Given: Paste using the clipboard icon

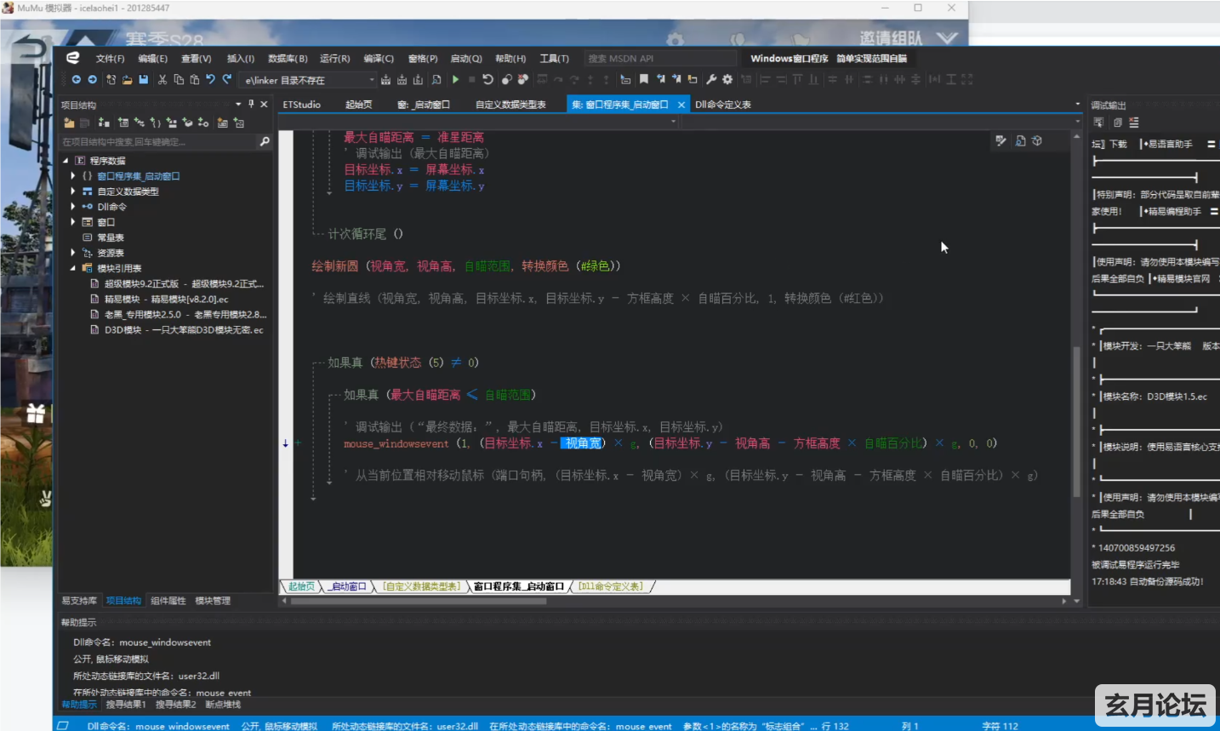Looking at the screenshot, I should [x=195, y=79].
